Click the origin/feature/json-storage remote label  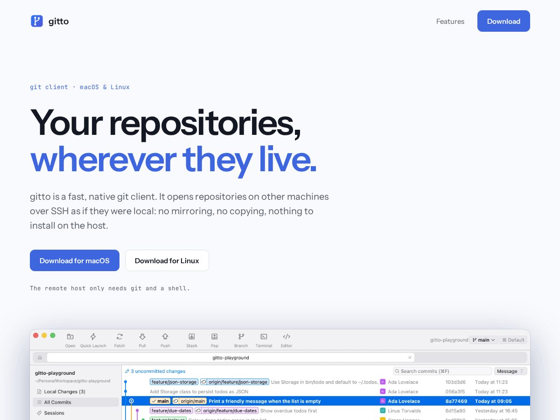[234, 382]
